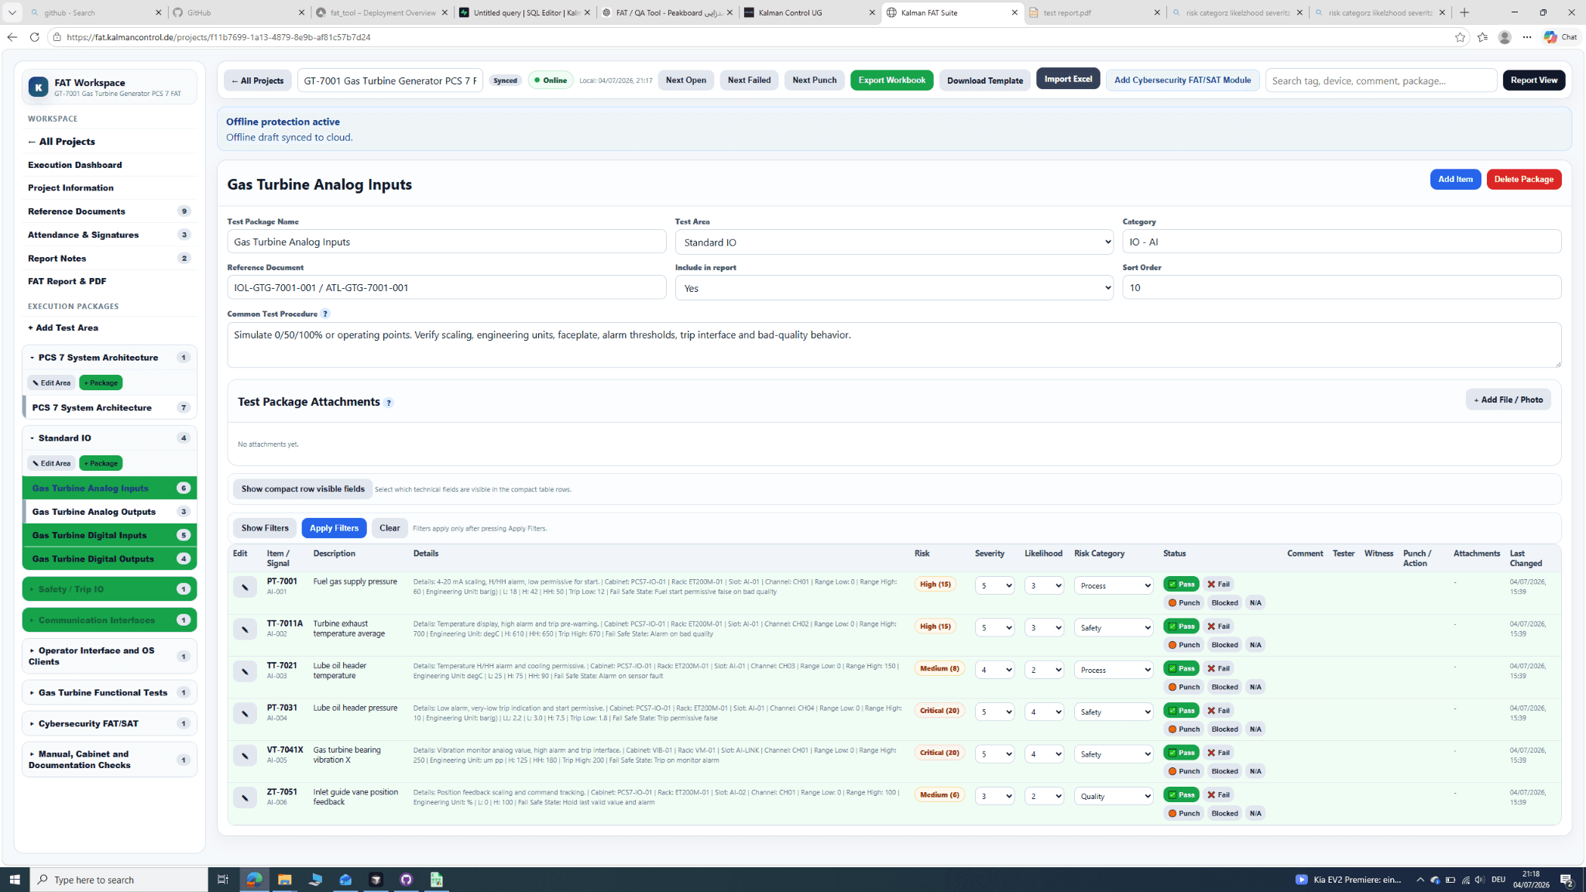Click the Add File / Photo button
Screen dimensions: 1586x892
click(x=1508, y=400)
